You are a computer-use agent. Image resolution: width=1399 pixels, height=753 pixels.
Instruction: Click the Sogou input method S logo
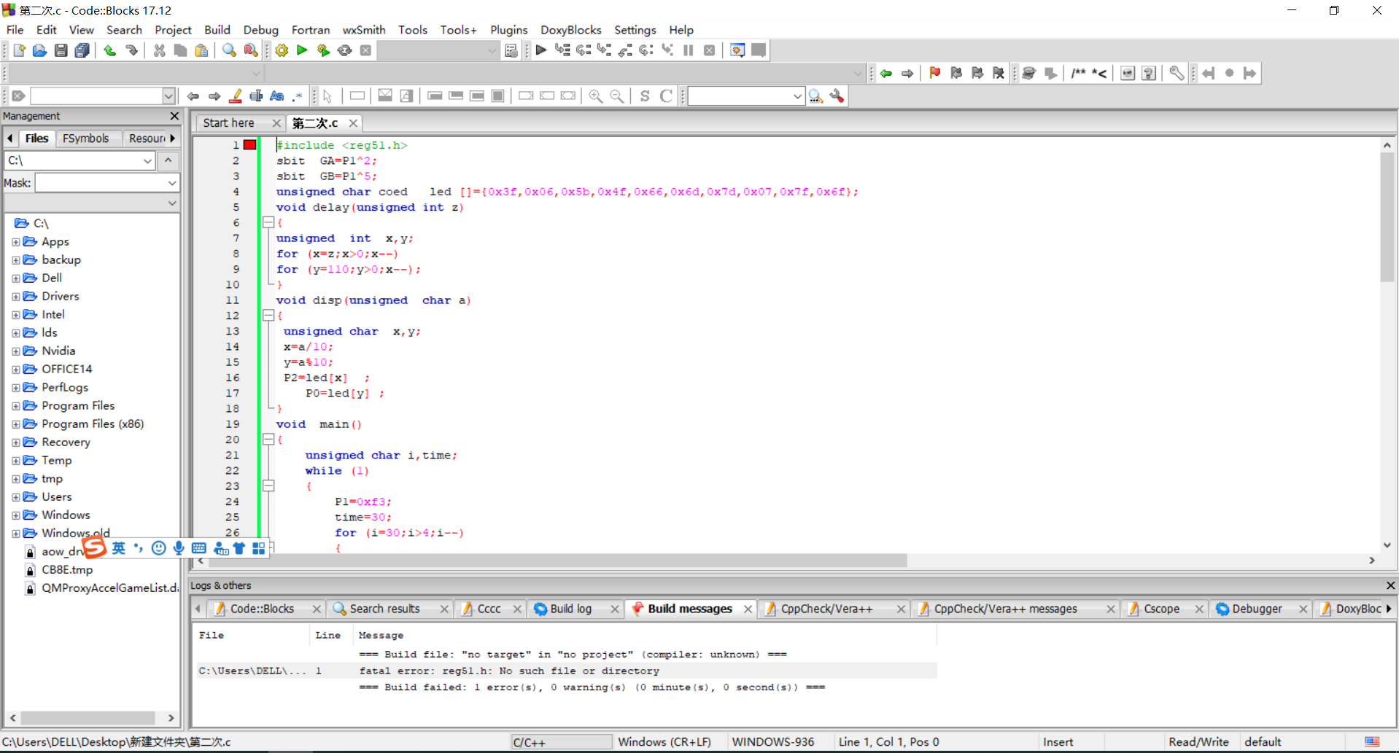pos(95,547)
